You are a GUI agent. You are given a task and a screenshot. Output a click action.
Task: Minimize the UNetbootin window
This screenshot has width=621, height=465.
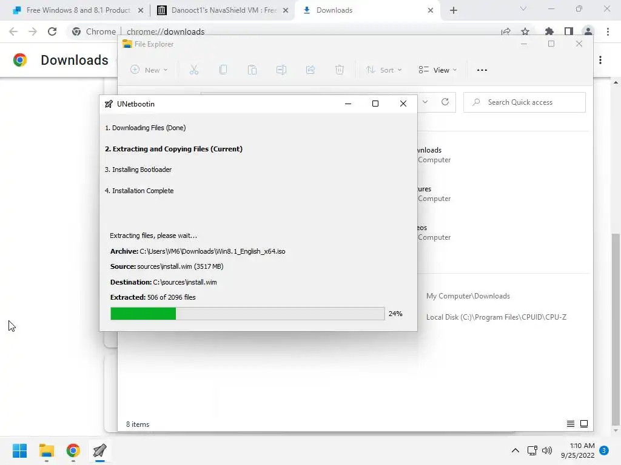point(347,104)
